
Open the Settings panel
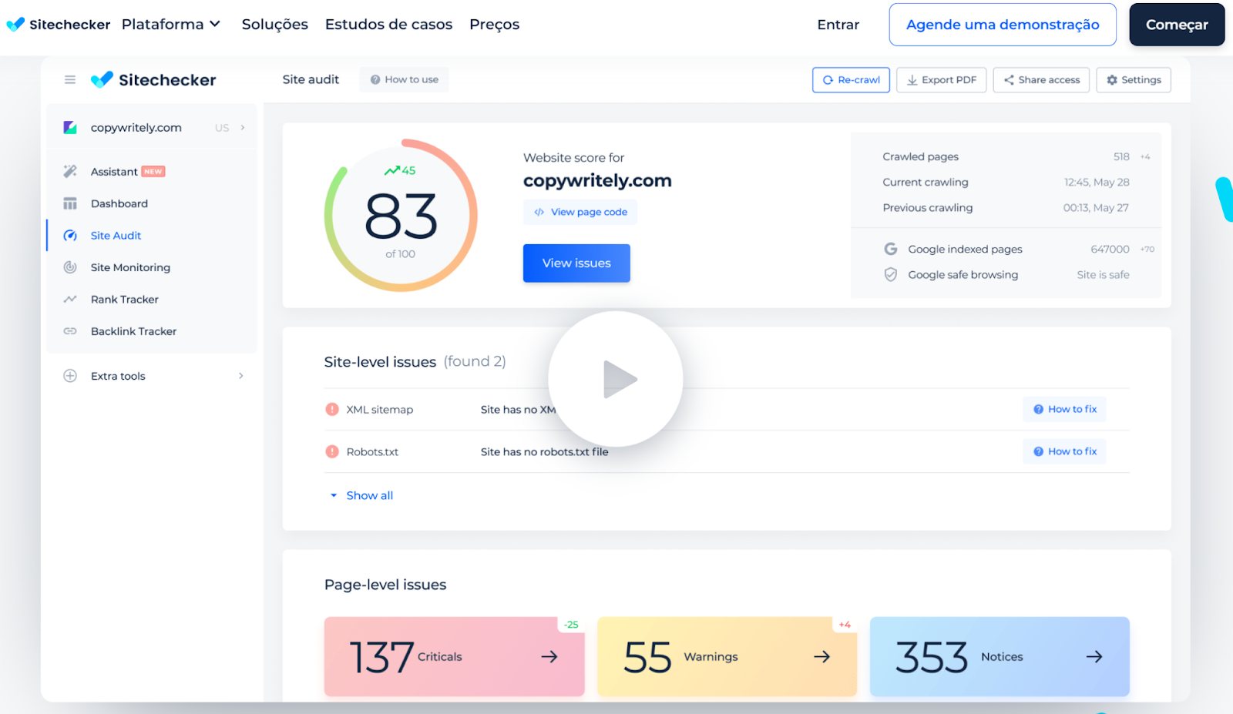(1133, 79)
